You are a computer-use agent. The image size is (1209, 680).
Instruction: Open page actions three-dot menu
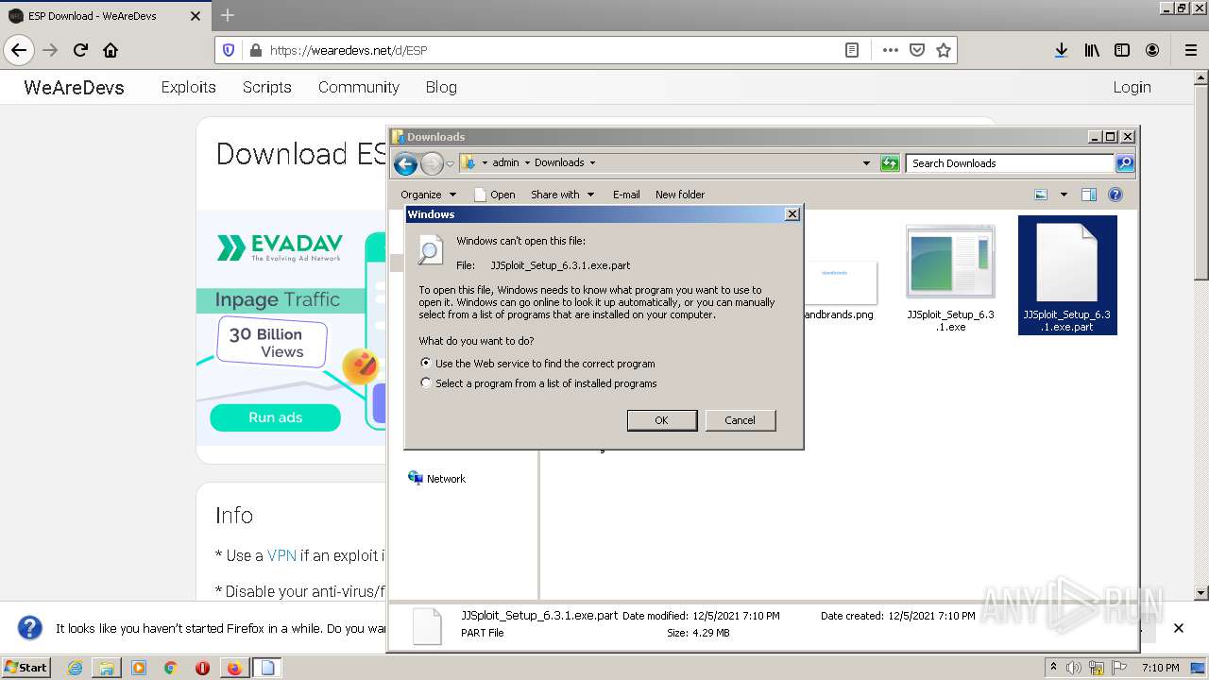(x=890, y=50)
